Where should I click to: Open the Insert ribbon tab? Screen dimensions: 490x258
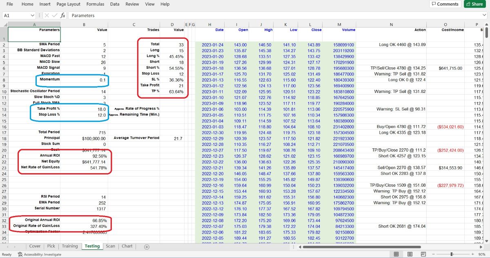pyautogui.click(x=45, y=4)
